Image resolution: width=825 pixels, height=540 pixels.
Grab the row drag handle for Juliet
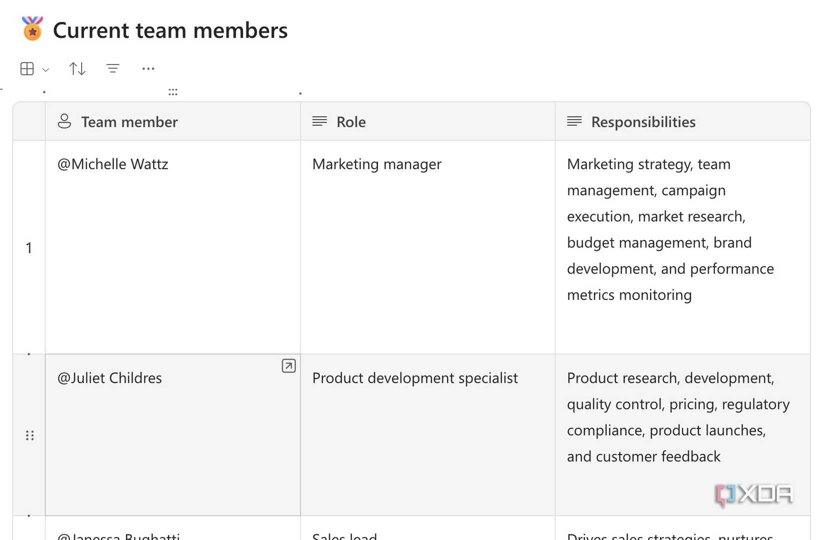[x=30, y=435]
